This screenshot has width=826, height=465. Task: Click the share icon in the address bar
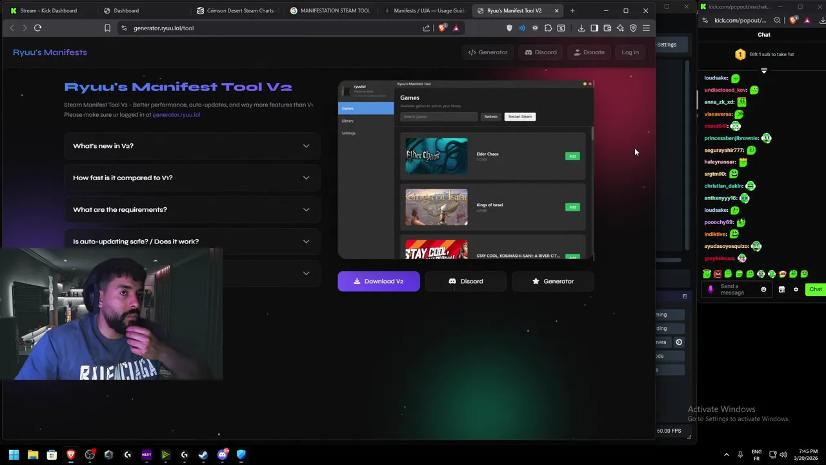click(426, 28)
